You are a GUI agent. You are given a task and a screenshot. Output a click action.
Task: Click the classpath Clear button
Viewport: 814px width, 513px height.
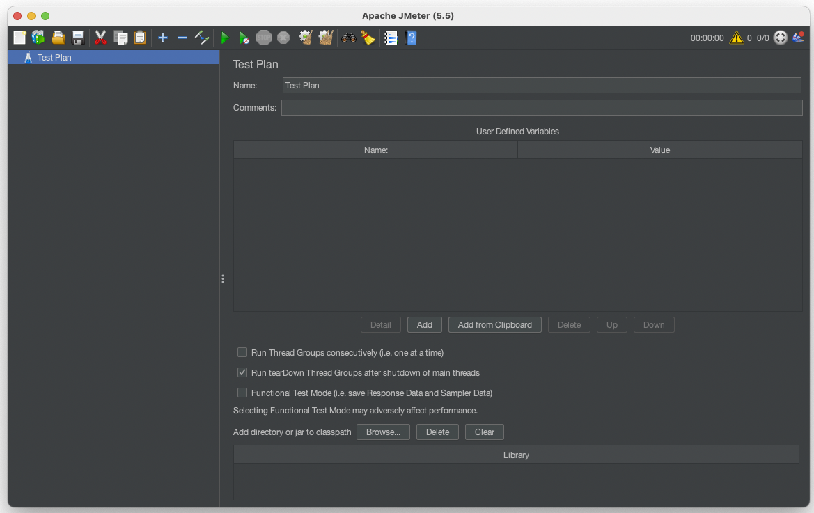[x=485, y=432]
